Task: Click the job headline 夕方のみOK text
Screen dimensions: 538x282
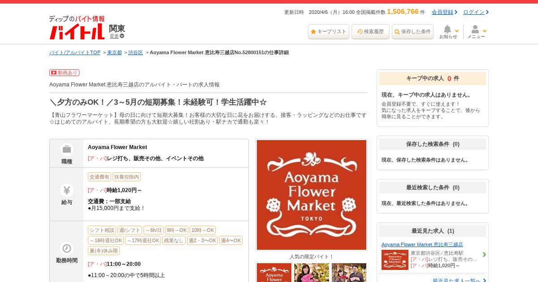Action: [x=158, y=102]
